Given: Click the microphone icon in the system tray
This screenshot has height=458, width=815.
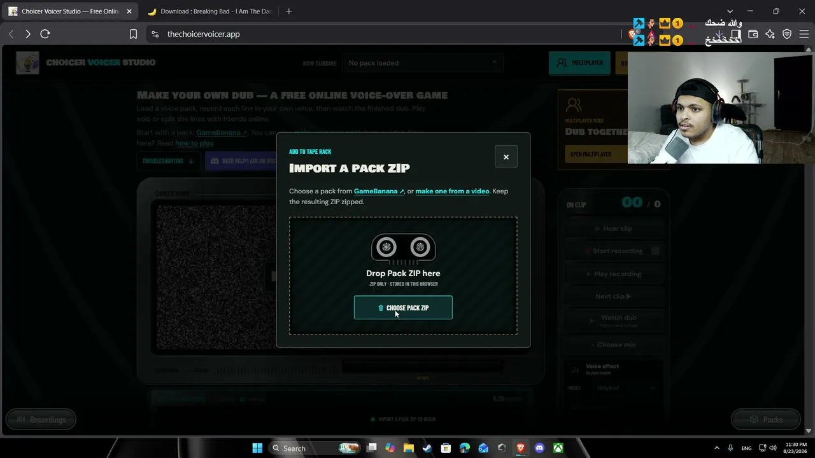Looking at the screenshot, I should click(730, 448).
